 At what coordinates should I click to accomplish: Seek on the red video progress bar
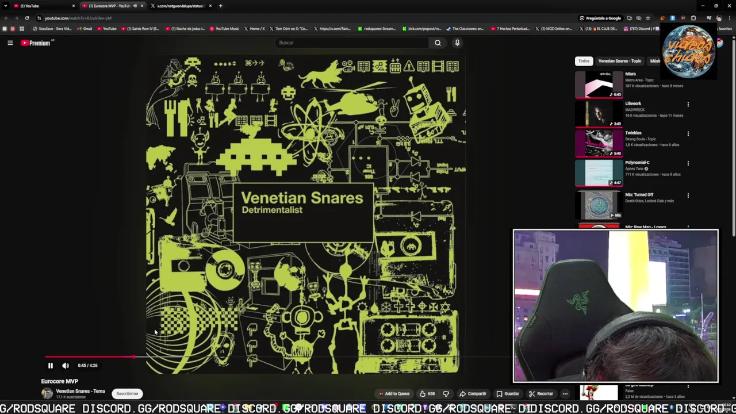(x=89, y=356)
